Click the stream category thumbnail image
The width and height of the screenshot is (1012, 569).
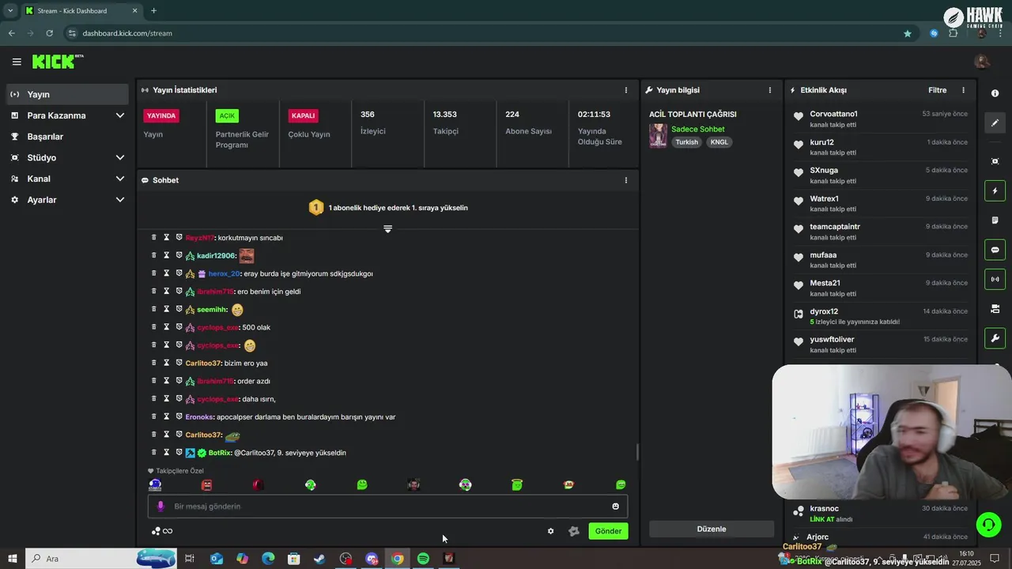click(658, 136)
